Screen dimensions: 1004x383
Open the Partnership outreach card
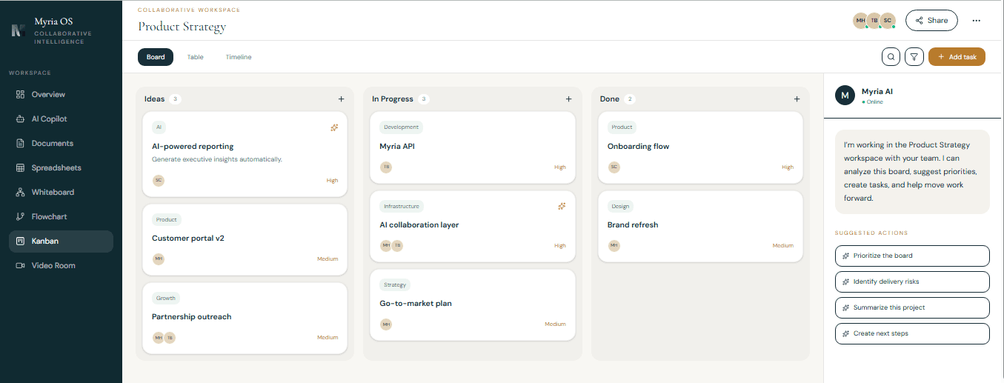[245, 319]
